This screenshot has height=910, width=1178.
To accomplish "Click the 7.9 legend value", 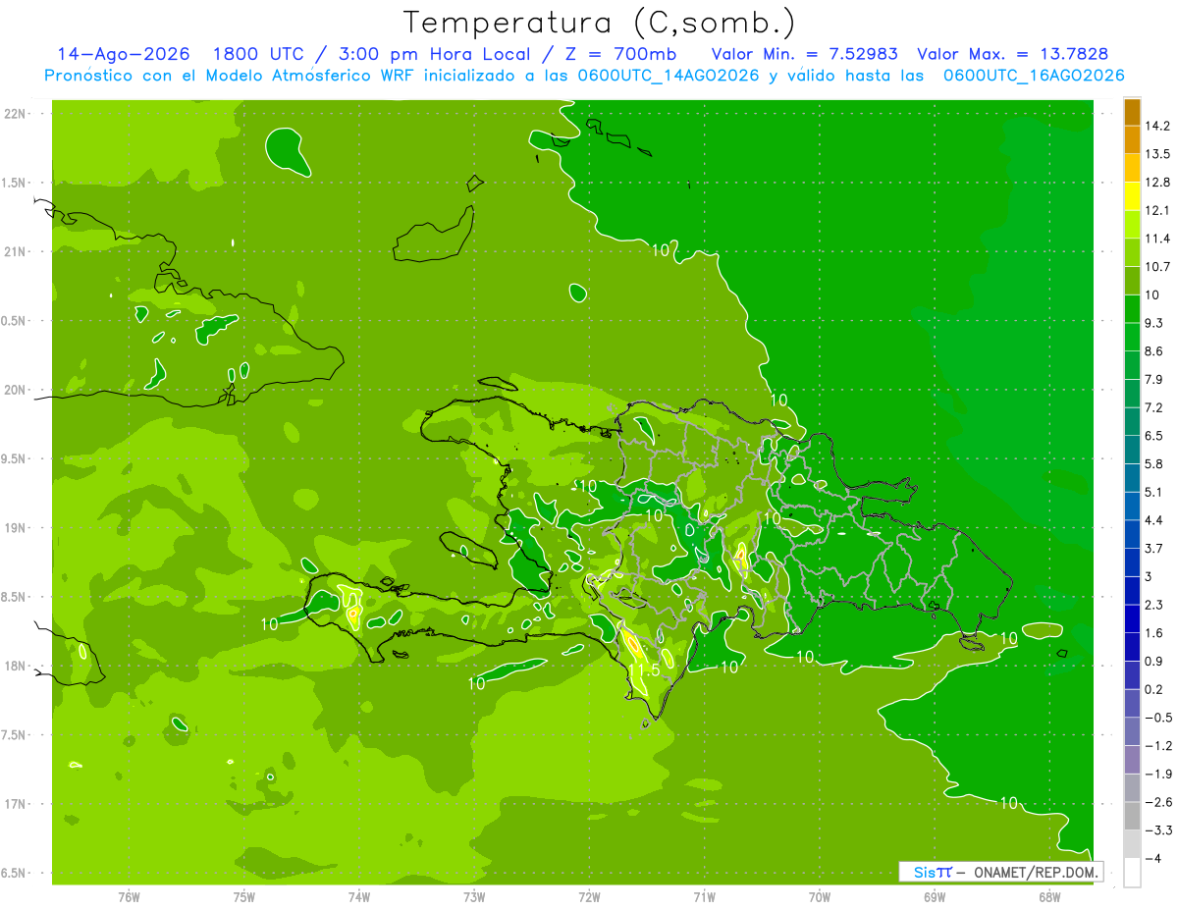I will pyautogui.click(x=1154, y=379).
